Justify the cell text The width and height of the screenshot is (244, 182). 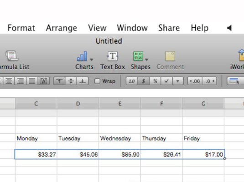tap(32, 81)
